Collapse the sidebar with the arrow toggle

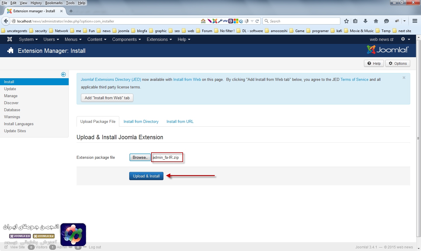(x=63, y=74)
